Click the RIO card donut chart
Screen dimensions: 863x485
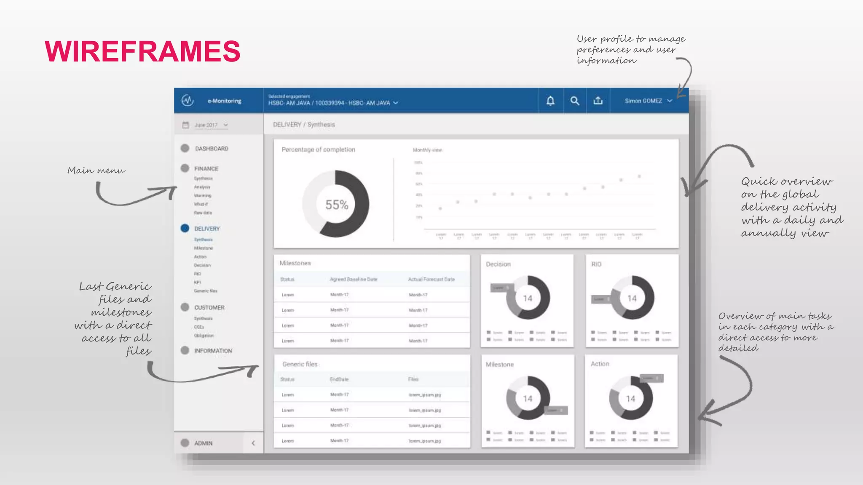(x=632, y=298)
